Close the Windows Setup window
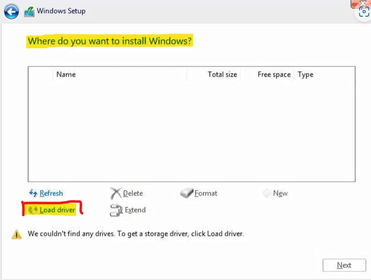 [x=362, y=3]
